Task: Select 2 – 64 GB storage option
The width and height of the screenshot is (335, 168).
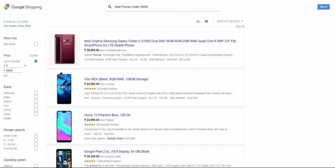Action: (x=36, y=144)
